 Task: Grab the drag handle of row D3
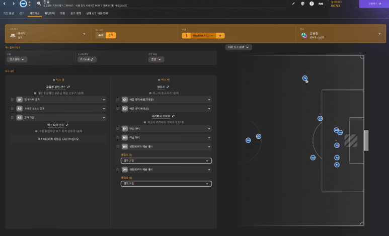click(117, 146)
